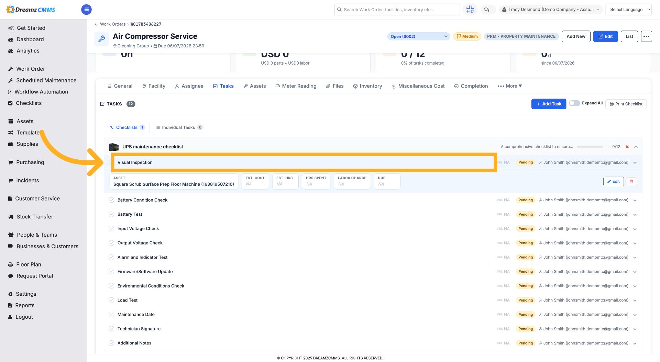Delete the Visual Inspection task with trash icon

click(x=631, y=181)
